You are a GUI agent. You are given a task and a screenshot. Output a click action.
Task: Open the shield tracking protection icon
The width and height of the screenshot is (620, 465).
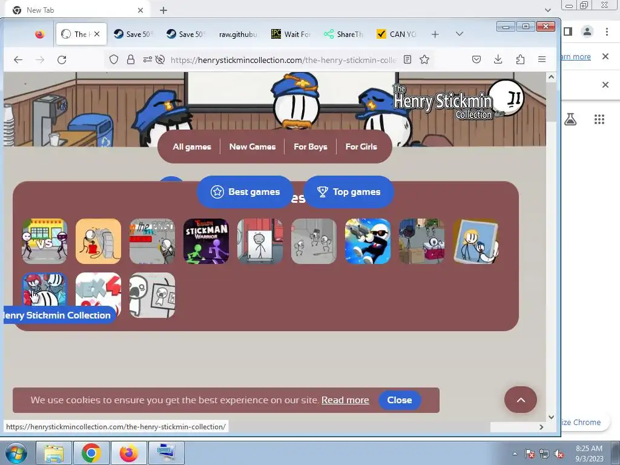click(114, 60)
